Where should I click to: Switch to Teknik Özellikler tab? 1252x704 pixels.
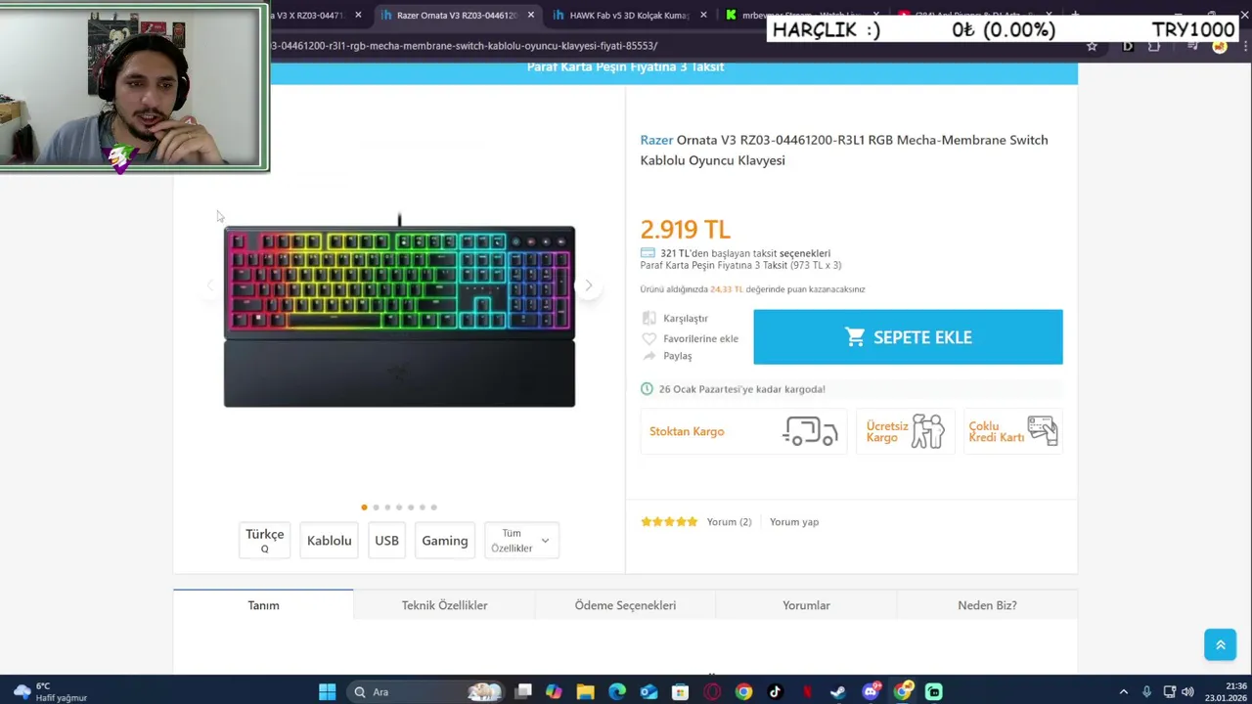click(x=444, y=605)
